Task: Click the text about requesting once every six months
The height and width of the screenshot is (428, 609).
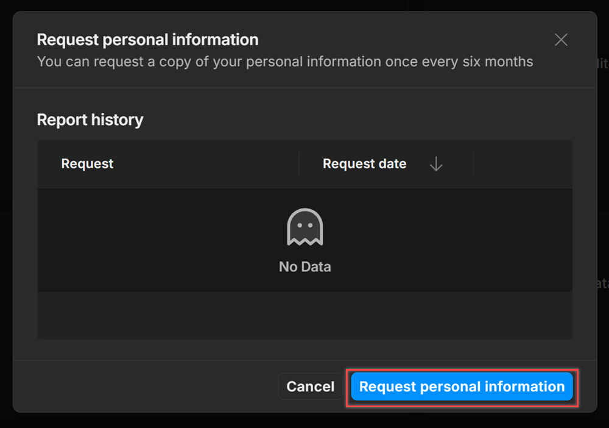Action: point(284,62)
